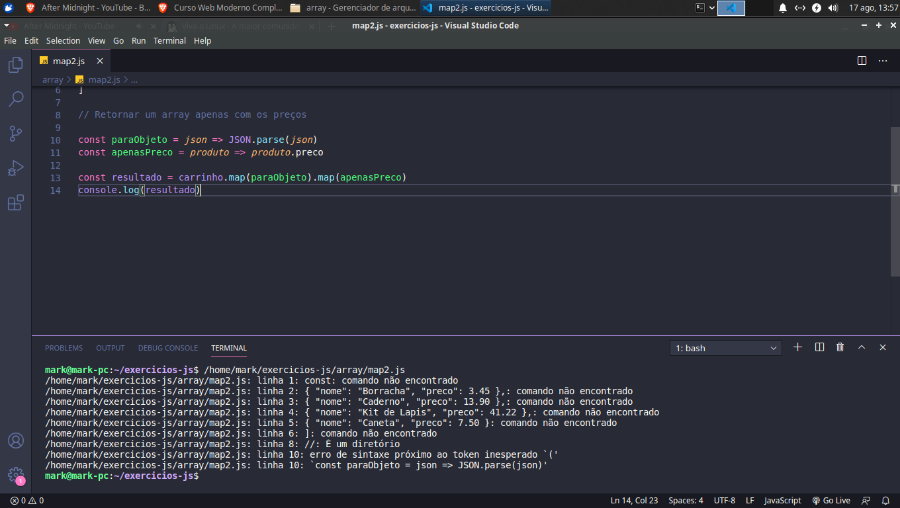Open the Explorer view in activity bar
Screen dimensions: 900x508
pyautogui.click(x=15, y=65)
